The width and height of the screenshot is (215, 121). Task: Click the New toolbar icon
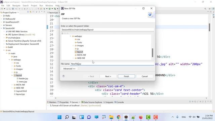point(2,9)
